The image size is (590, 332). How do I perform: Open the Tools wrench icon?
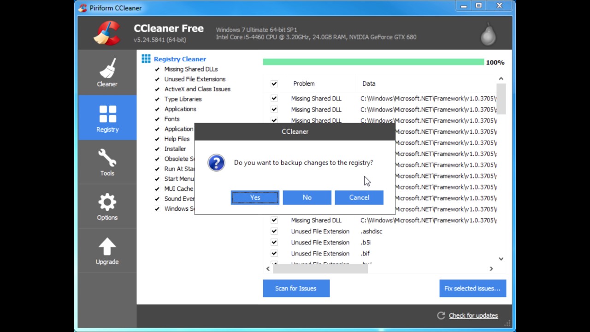tap(107, 158)
